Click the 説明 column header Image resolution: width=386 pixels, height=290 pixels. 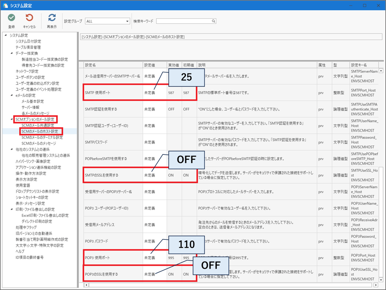[257, 65]
